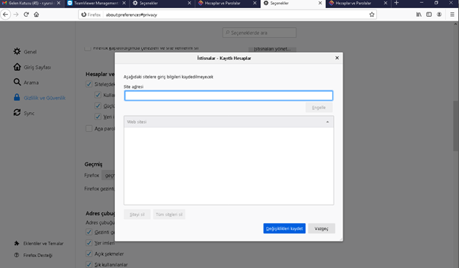Open the hamburger application menu

(x=452, y=15)
